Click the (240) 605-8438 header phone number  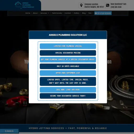(116, 7)
